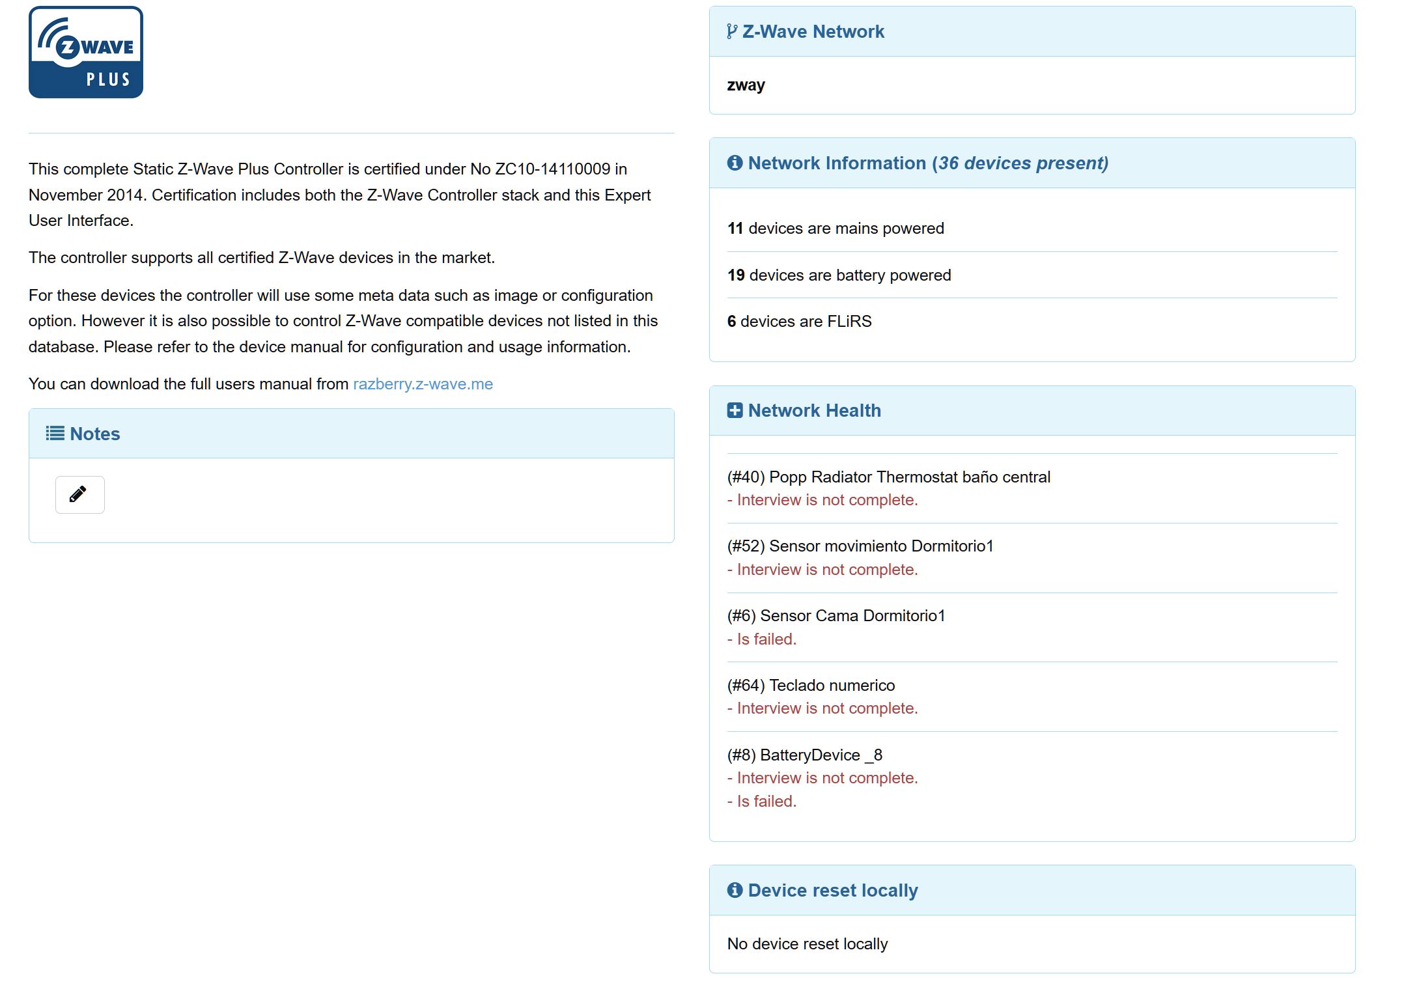Click the Z-Wave Plus logo

pos(86,52)
